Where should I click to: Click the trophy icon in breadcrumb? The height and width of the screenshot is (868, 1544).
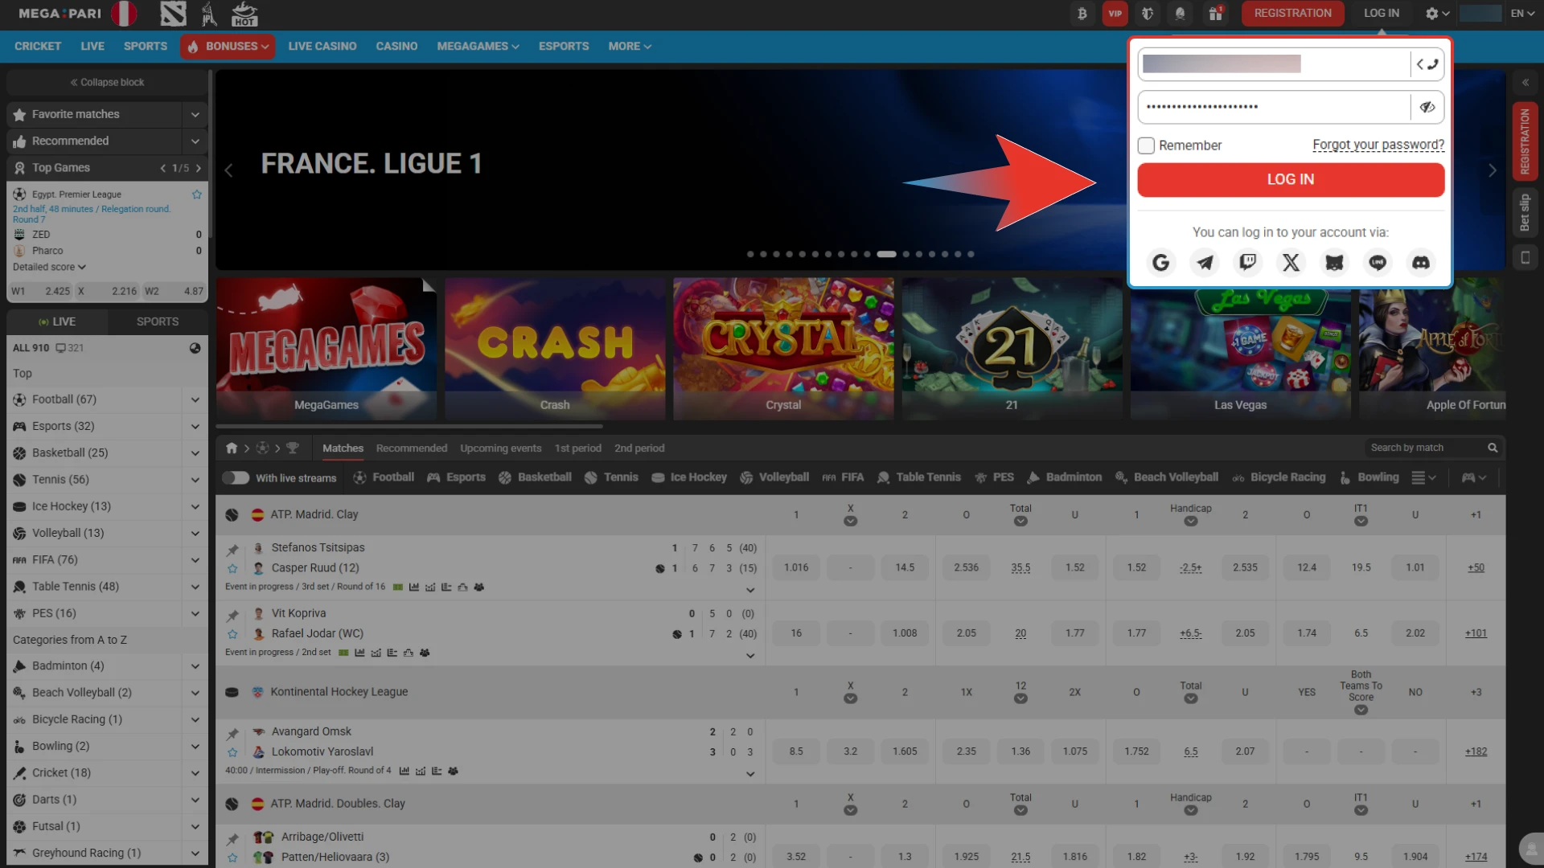point(293,448)
